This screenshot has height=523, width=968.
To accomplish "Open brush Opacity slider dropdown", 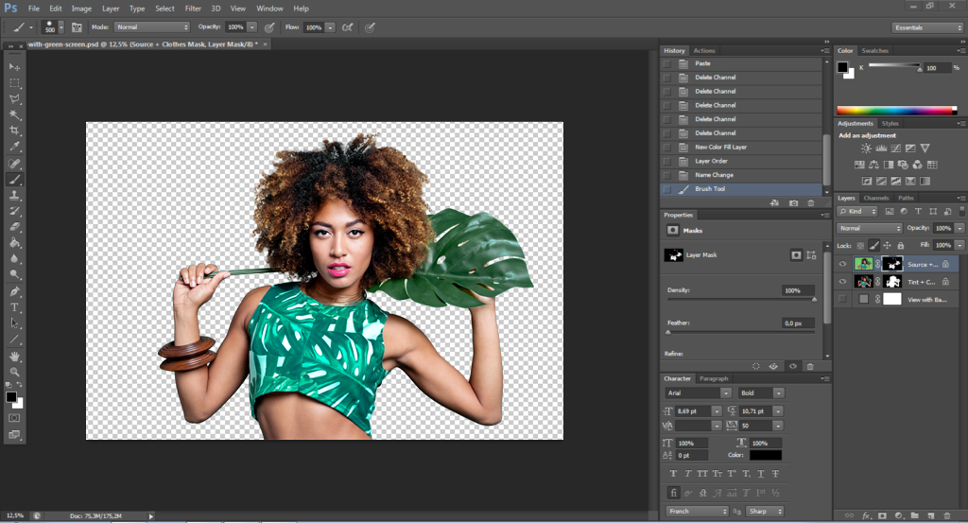I will coord(251,27).
